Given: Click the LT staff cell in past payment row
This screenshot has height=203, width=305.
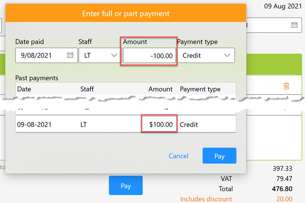Looking at the screenshot, I should coord(84,125).
